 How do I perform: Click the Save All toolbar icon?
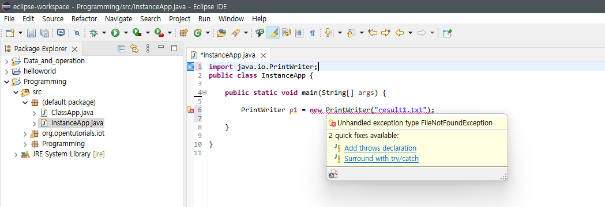pyautogui.click(x=45, y=33)
